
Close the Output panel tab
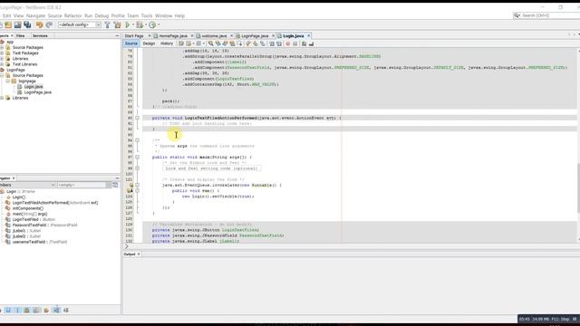pos(139,254)
